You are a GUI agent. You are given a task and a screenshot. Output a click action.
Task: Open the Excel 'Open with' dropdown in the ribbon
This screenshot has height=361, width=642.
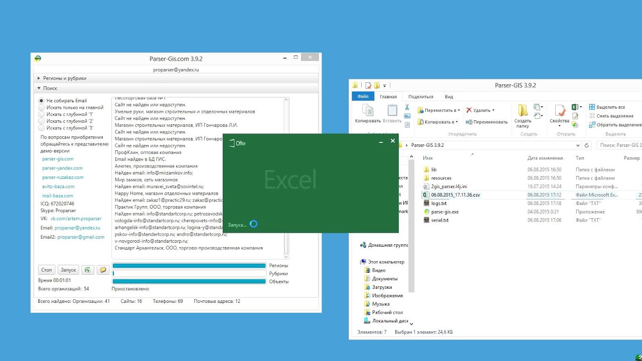pos(581,107)
